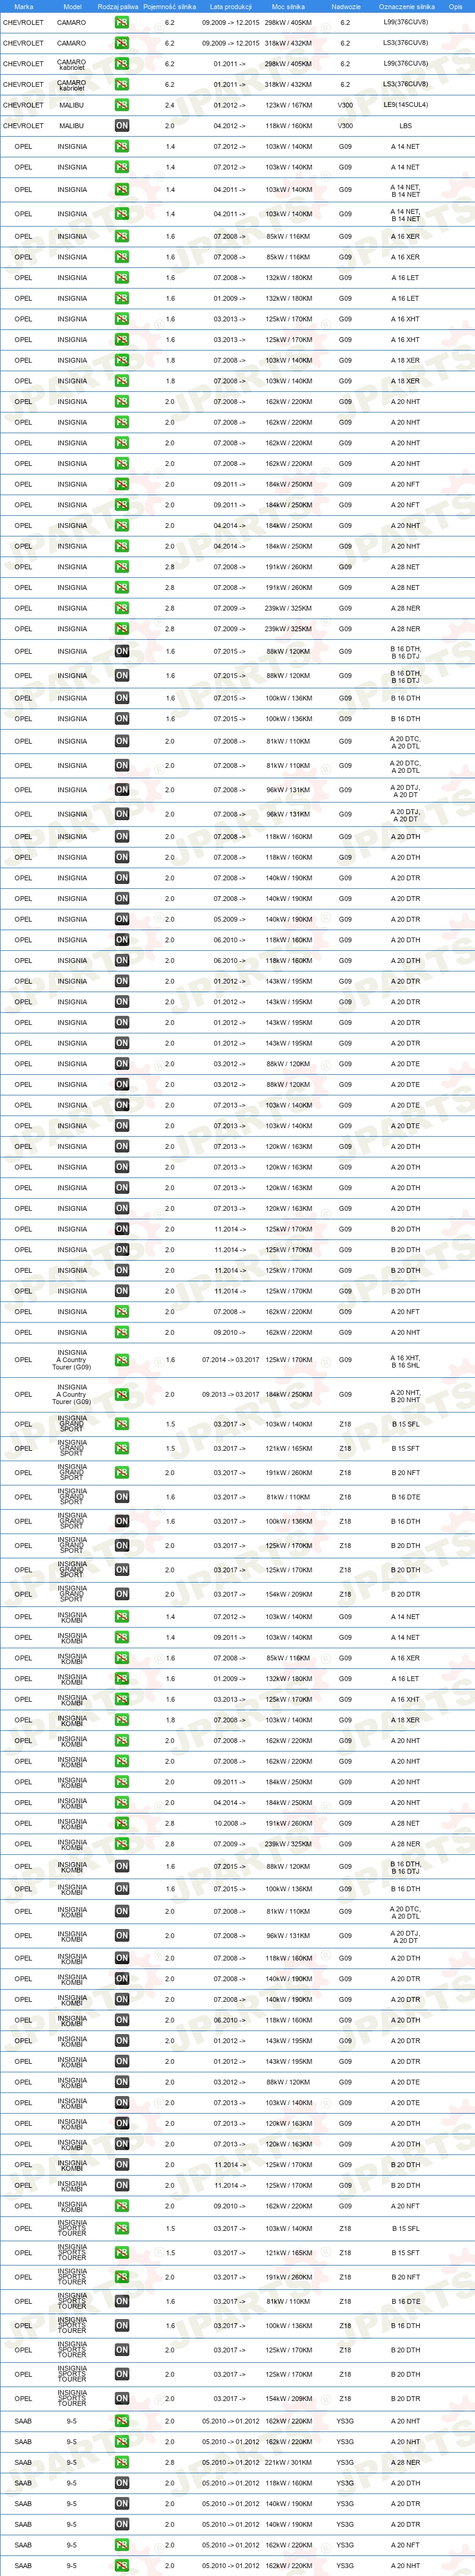Image resolution: width=475 pixels, height=2576 pixels.
Task: Click ON icon in Sports Tourer B 16 DTE row
Action: [x=121, y=2301]
